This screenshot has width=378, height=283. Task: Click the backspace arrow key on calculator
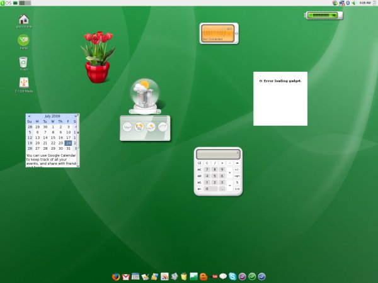(x=238, y=163)
